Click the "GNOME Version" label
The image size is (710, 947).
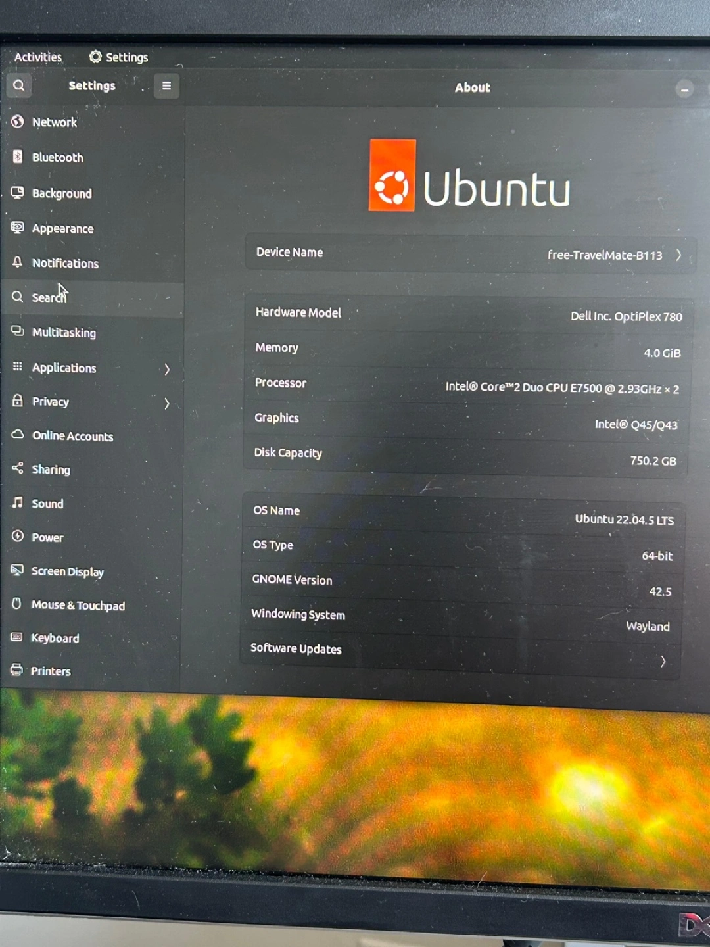[292, 579]
